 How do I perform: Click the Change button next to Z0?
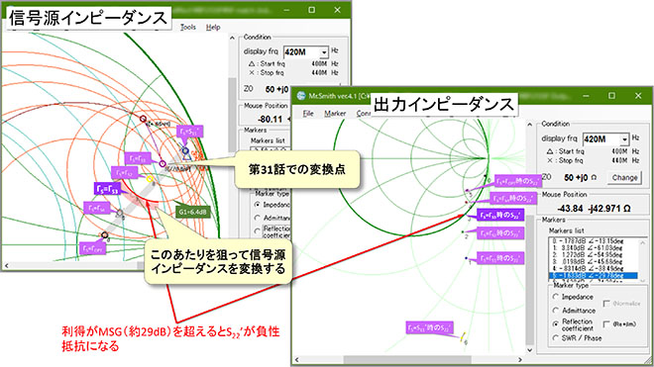pyautogui.click(x=624, y=177)
